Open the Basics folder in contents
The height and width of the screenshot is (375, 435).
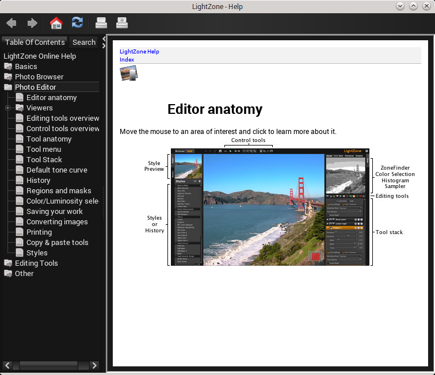click(26, 67)
